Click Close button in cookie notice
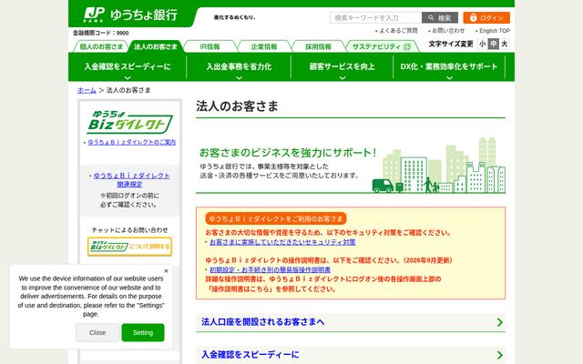Image resolution: width=583 pixels, height=364 pixels. pyautogui.click(x=97, y=332)
